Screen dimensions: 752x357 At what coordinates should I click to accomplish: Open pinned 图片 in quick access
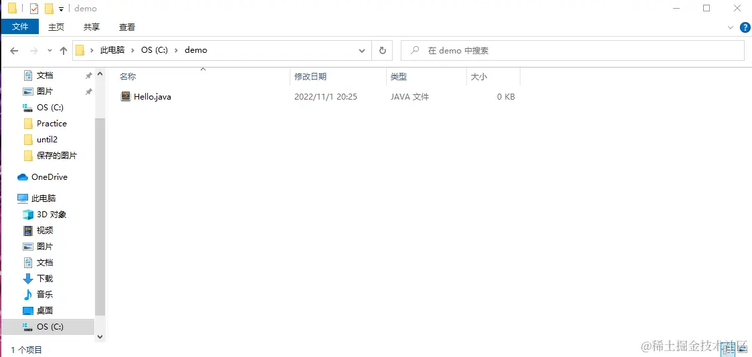[45, 92]
